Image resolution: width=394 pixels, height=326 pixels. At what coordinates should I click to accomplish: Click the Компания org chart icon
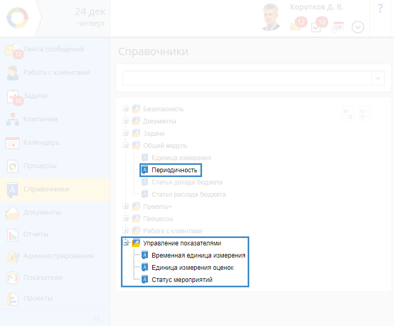(x=13, y=119)
